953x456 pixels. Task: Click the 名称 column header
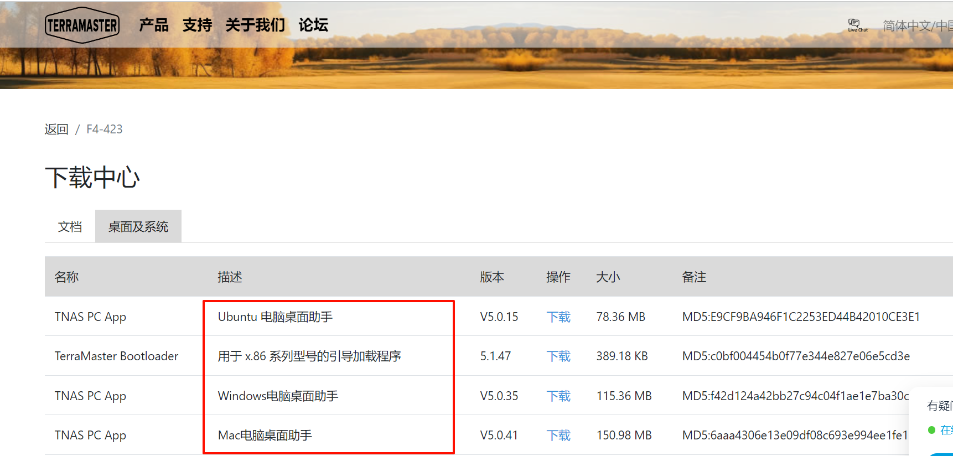[x=66, y=277]
